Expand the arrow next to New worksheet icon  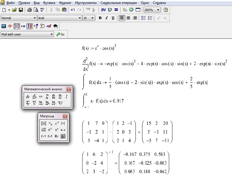(9, 10)
